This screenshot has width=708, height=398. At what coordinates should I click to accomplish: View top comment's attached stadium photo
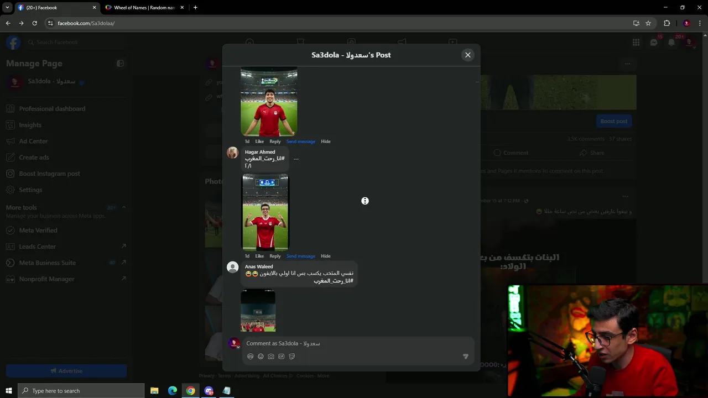pos(269,102)
